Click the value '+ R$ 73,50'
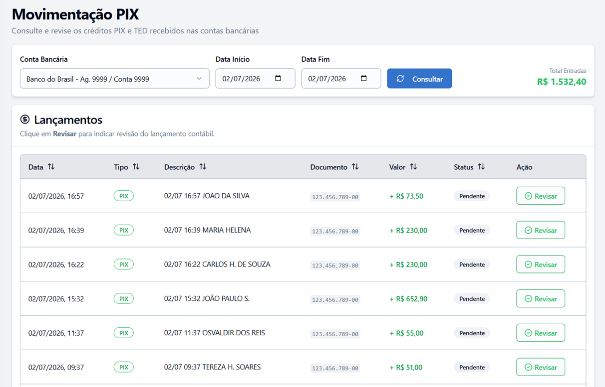605x387 pixels. click(406, 196)
